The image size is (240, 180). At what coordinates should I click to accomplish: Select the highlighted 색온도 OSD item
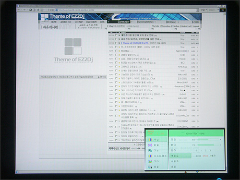point(180,156)
